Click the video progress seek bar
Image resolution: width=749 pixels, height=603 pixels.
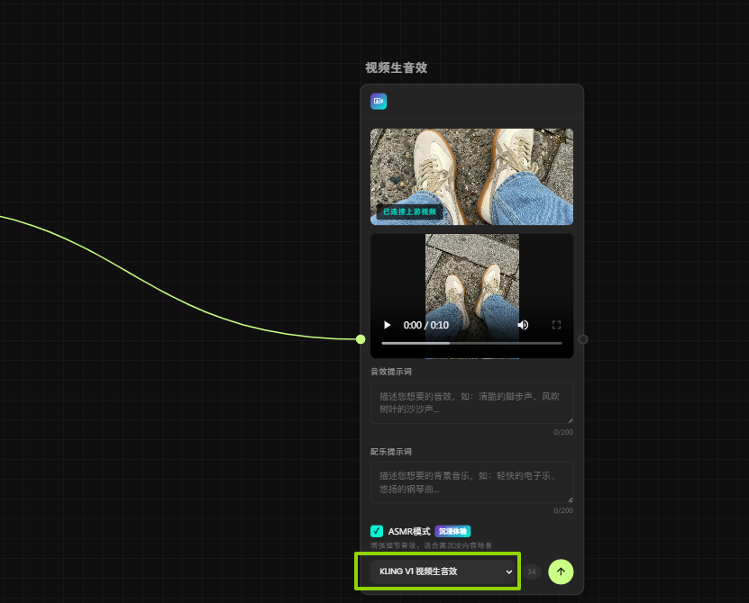click(x=471, y=343)
